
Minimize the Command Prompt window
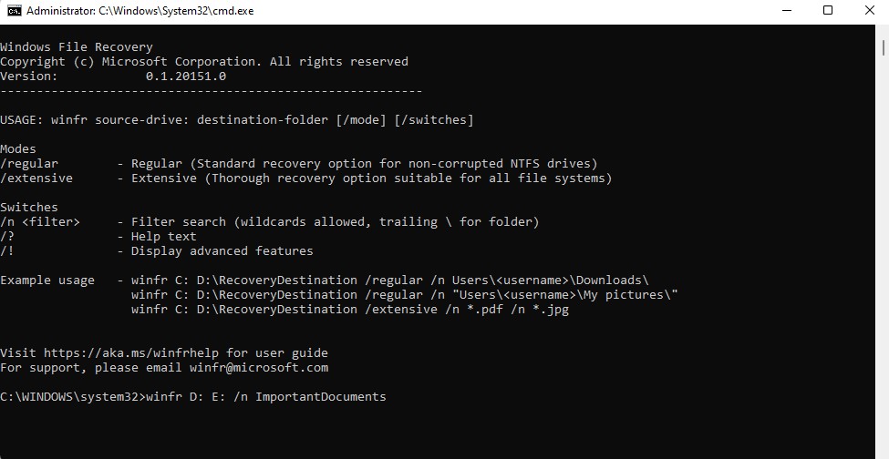coord(786,11)
